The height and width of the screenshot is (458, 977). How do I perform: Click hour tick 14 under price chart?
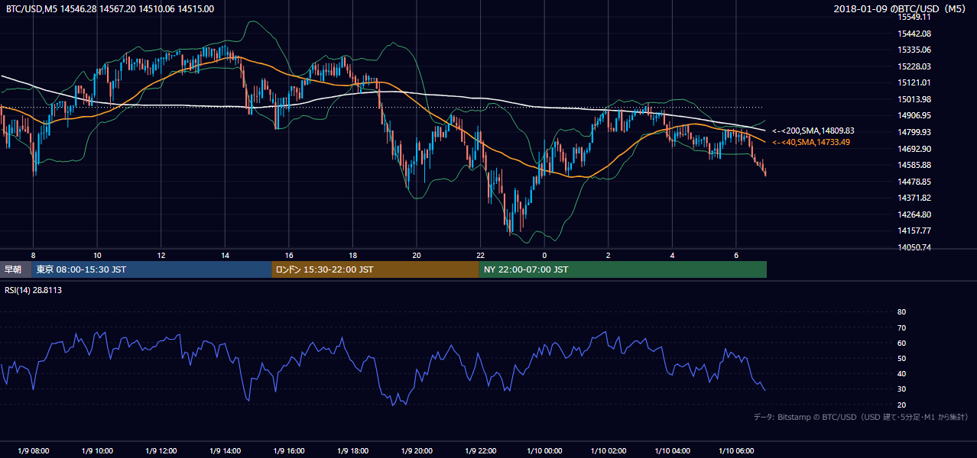(x=225, y=255)
